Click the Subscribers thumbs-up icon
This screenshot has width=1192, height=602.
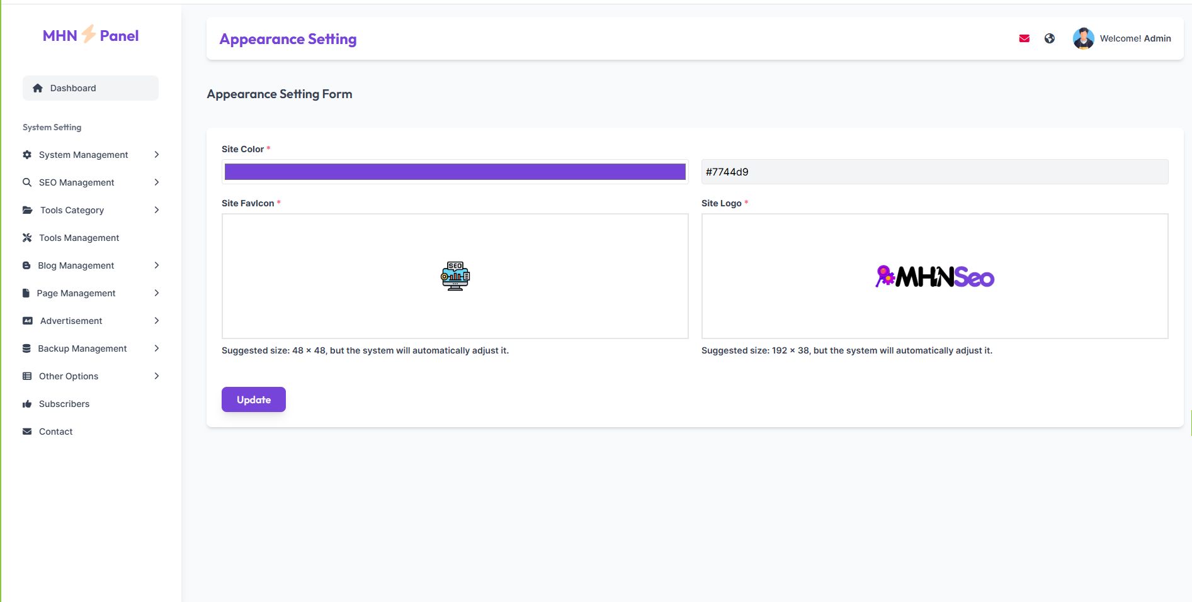27,404
